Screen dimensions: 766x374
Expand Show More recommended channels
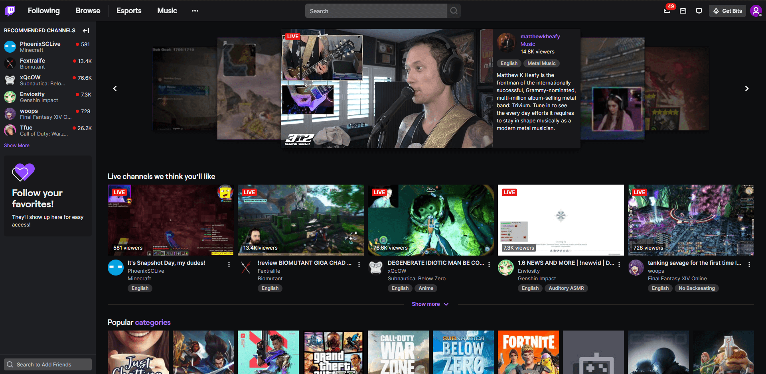click(x=17, y=146)
